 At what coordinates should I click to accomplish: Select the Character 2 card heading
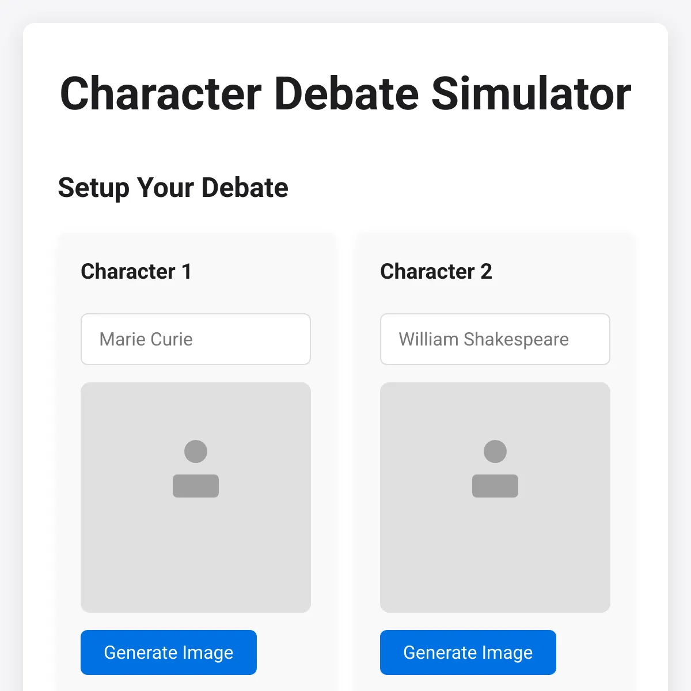(x=436, y=272)
